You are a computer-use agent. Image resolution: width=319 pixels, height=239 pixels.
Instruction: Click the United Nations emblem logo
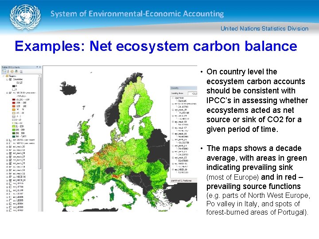(x=25, y=17)
